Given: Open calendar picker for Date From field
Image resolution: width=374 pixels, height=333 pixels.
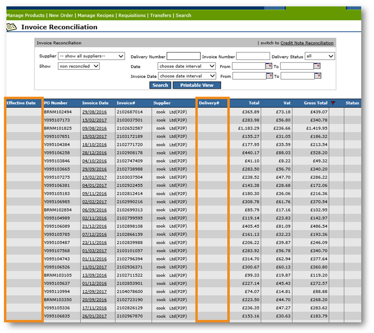Looking at the screenshot, I should point(269,66).
